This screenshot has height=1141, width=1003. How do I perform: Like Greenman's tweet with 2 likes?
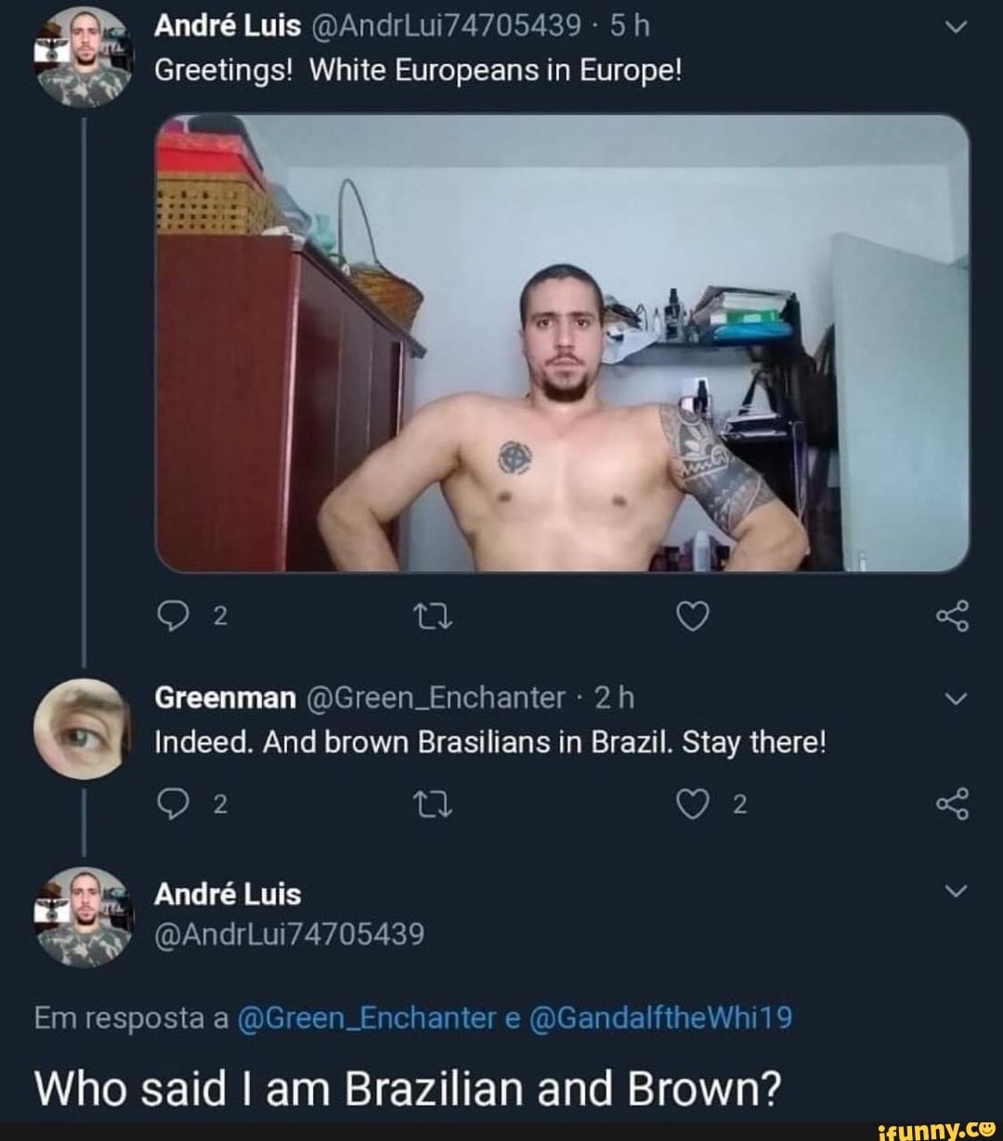[x=692, y=806]
